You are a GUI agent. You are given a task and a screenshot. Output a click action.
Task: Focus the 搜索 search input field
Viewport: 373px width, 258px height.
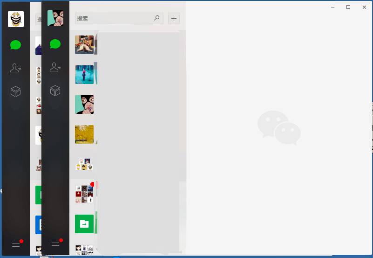click(114, 18)
